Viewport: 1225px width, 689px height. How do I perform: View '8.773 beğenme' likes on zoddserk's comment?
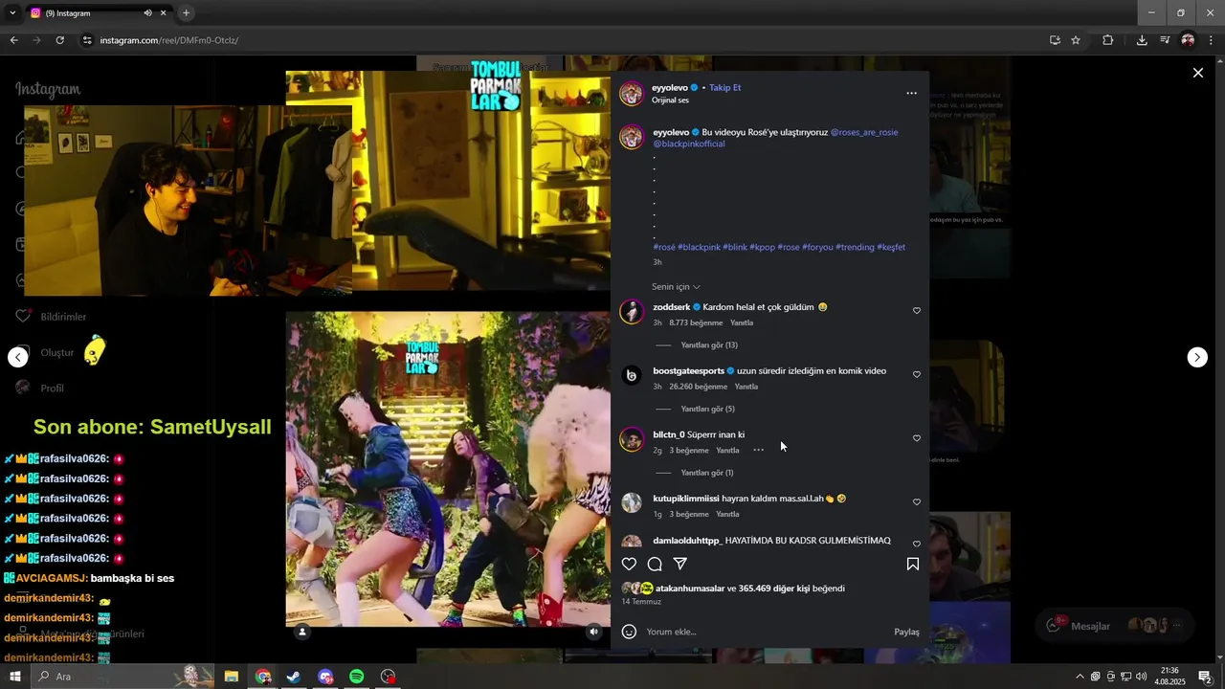pos(696,323)
